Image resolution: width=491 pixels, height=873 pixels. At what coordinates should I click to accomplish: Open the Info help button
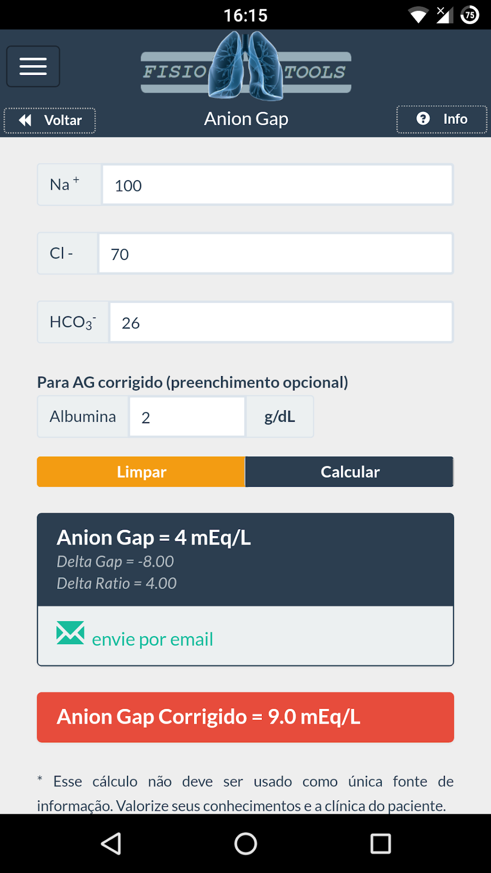pos(441,119)
